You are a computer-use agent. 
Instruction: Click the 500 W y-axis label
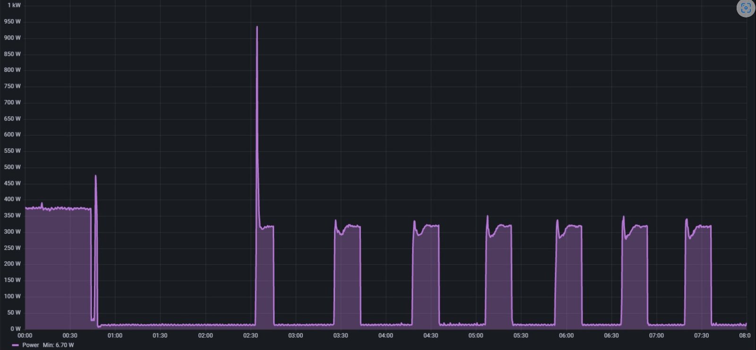pos(12,167)
